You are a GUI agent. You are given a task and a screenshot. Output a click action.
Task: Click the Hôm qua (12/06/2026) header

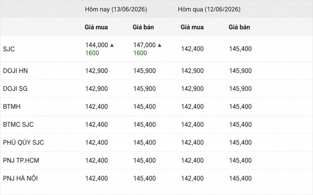209,9
